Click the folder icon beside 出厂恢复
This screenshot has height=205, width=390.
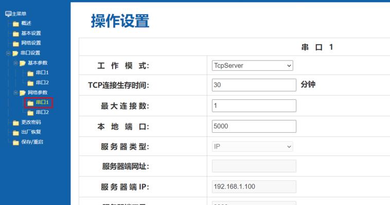coord(15,133)
